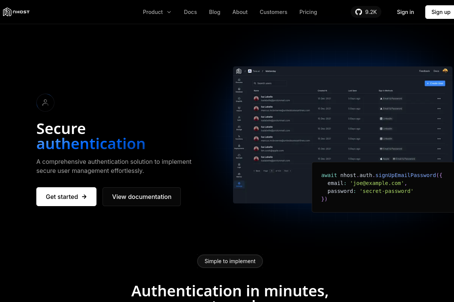Go to Docs in the top navigation
Viewport: 454px width, 302px height.
click(190, 12)
